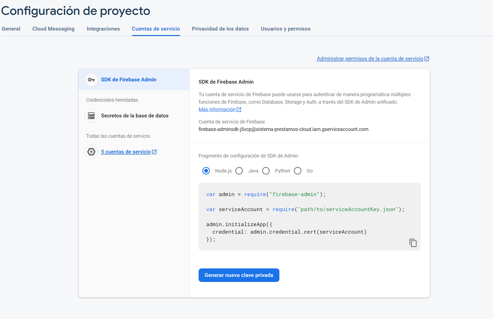
Task: Copy the Admin SDK code snippet
Action: (413, 243)
